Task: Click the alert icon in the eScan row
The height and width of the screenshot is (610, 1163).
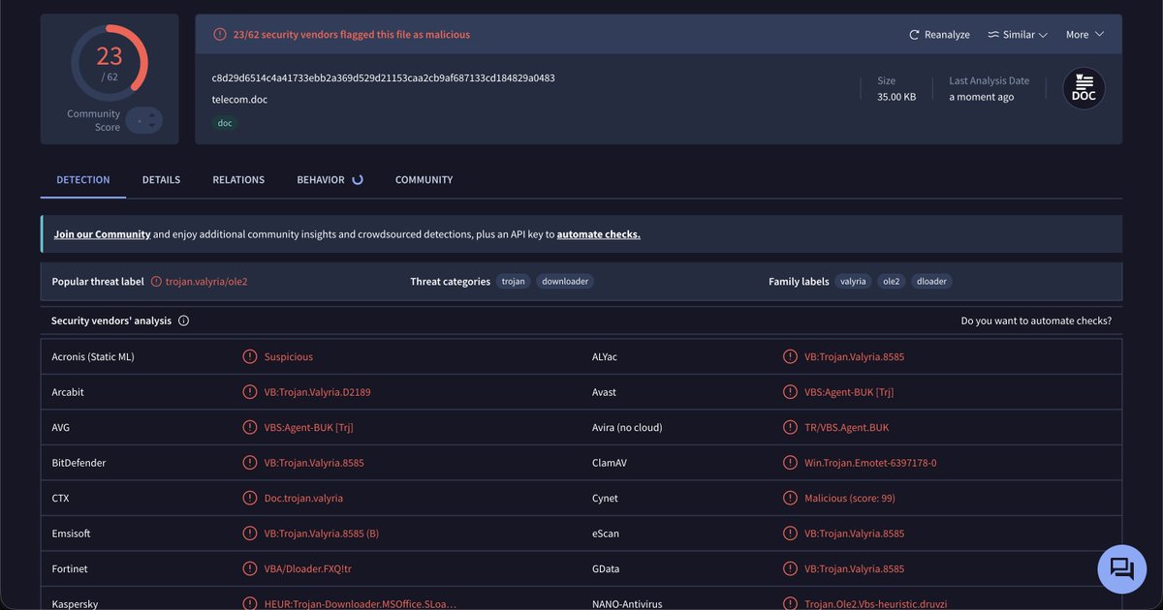Action: 790,534
